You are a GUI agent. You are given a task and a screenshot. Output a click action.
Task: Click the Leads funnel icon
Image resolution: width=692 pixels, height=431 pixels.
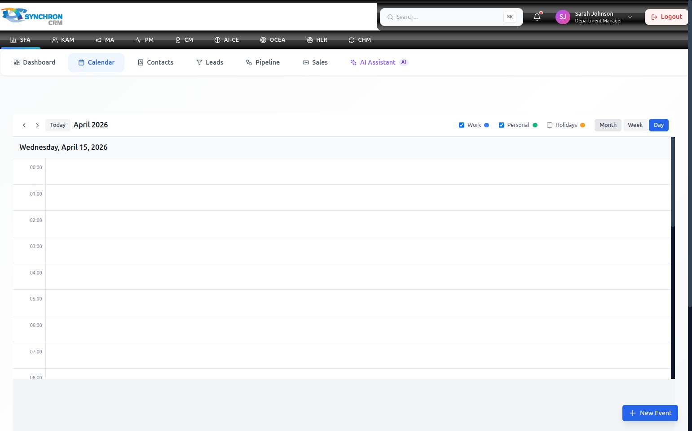pyautogui.click(x=199, y=62)
